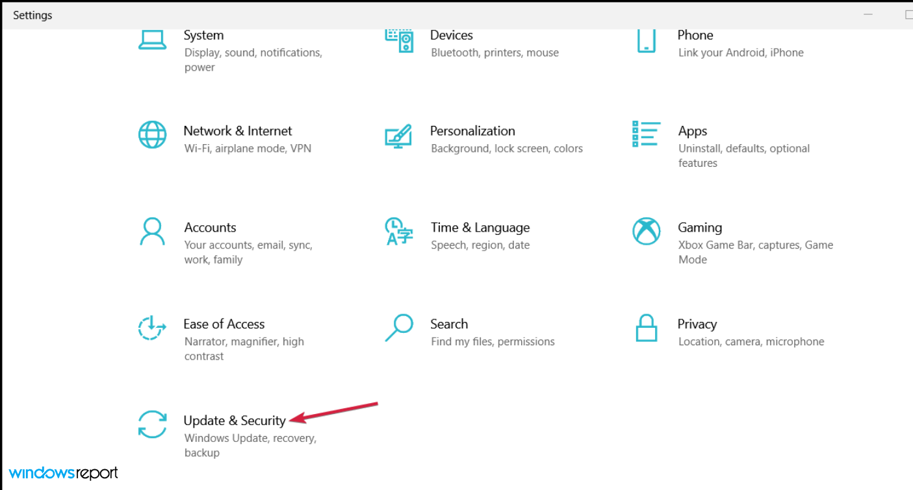
Task: Open the Search settings title
Action: (x=449, y=324)
